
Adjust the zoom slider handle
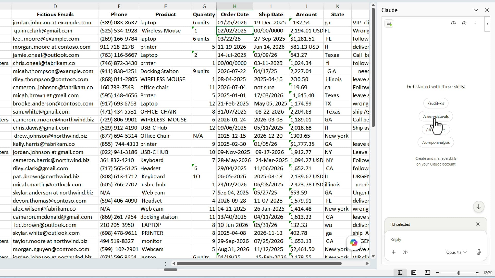click(x=458, y=273)
